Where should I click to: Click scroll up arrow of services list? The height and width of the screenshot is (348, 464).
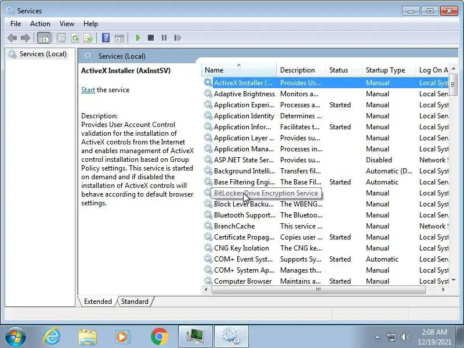[x=454, y=68]
